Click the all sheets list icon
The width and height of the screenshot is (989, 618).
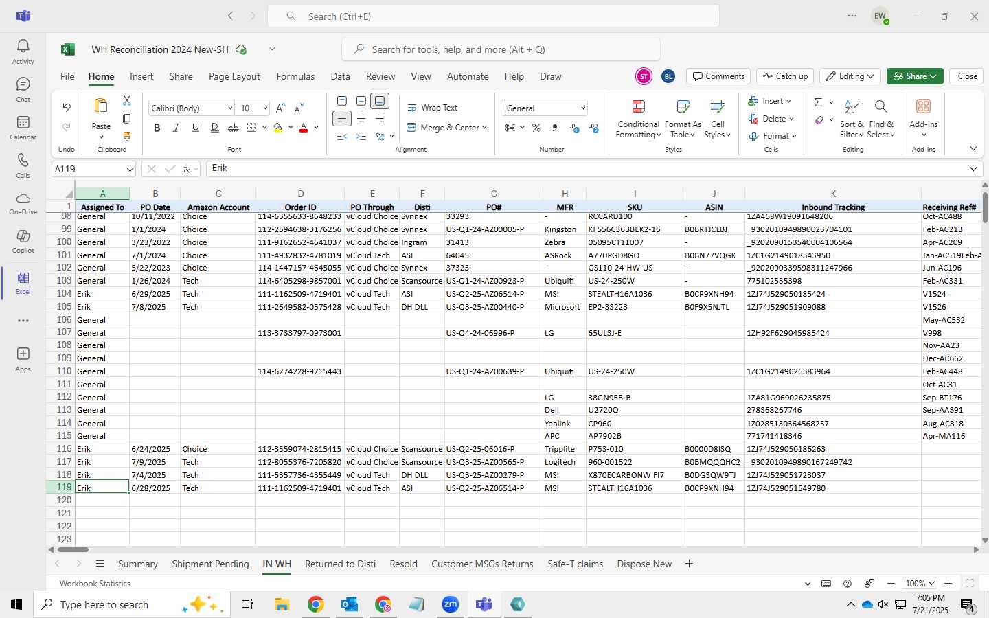(100, 564)
